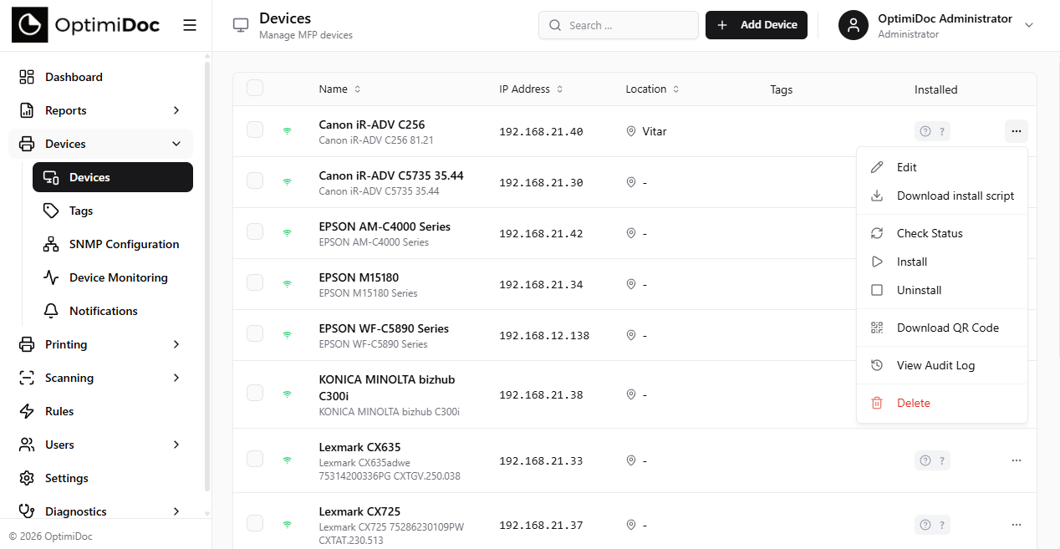Select the Canon iR-ADV C256 row checkbox

(x=255, y=130)
